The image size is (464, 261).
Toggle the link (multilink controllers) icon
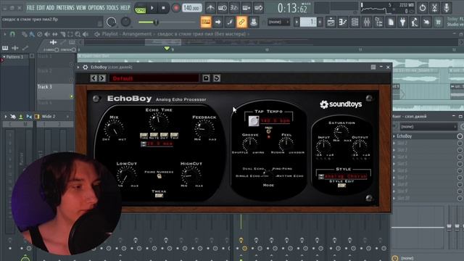(241, 22)
